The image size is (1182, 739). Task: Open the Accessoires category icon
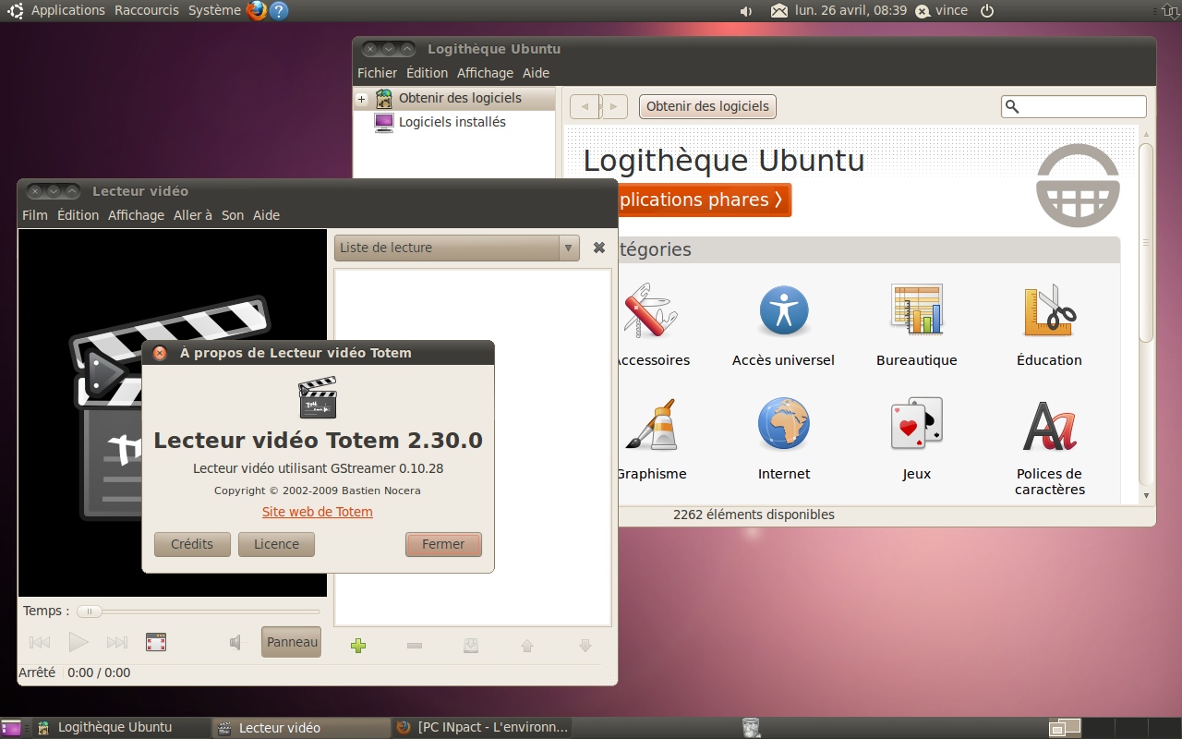click(650, 310)
